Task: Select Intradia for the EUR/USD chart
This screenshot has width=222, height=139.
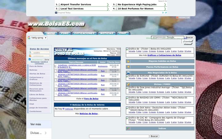Action: [132, 78]
